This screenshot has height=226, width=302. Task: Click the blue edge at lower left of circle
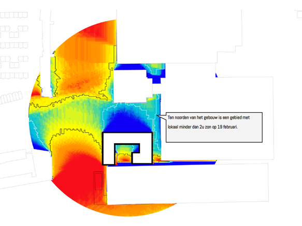click(x=38, y=142)
